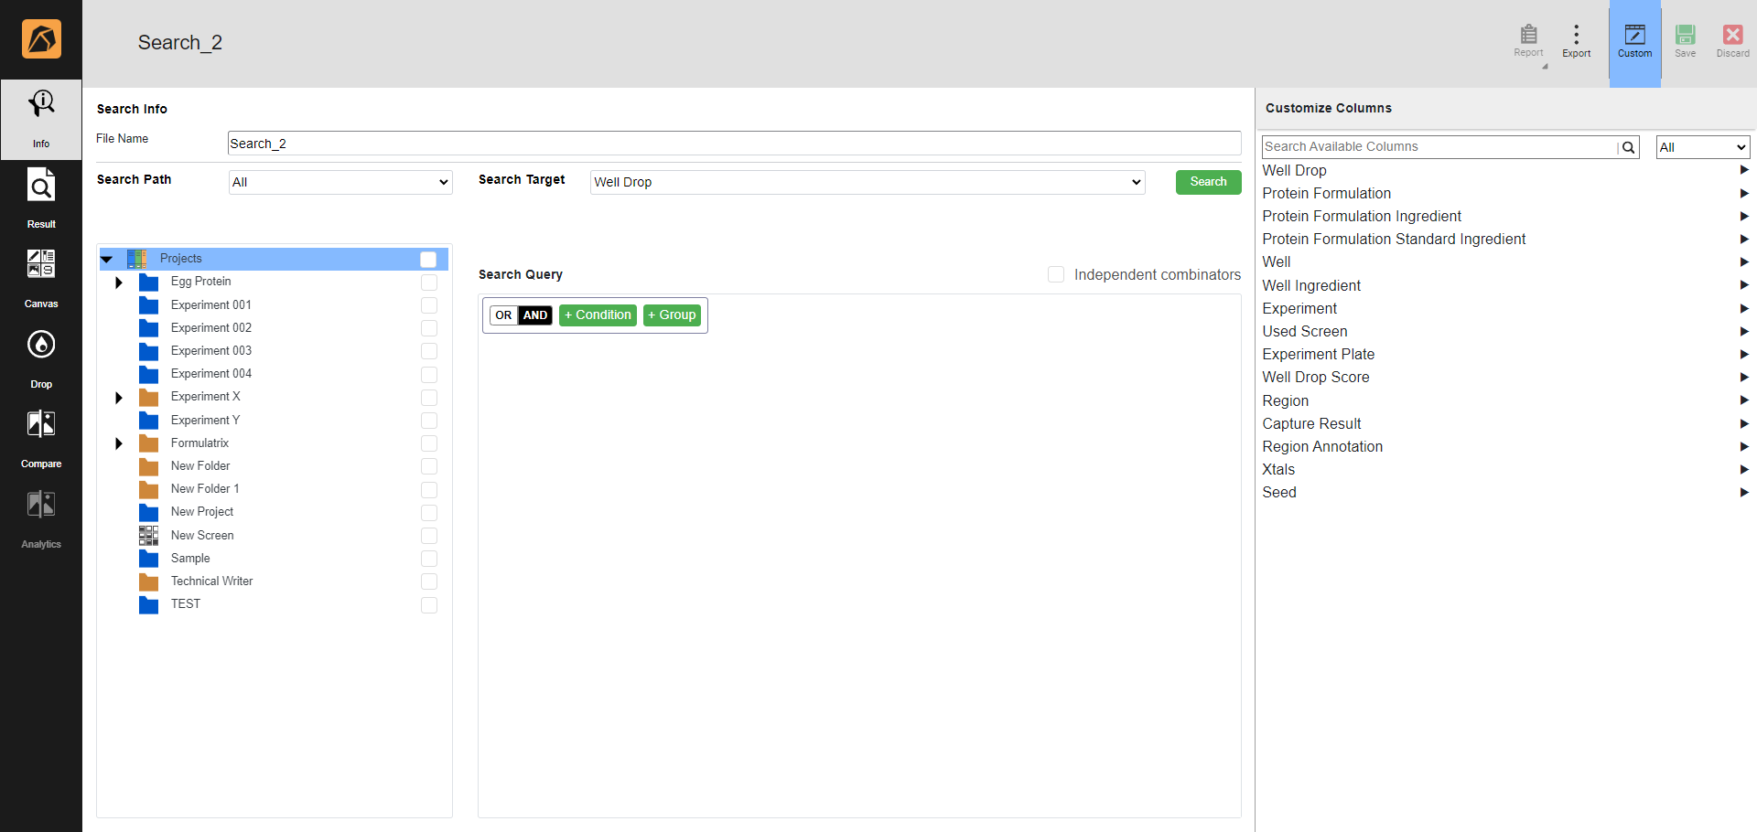Check the Egg Protein folder checkbox
1757x832 pixels.
429,283
